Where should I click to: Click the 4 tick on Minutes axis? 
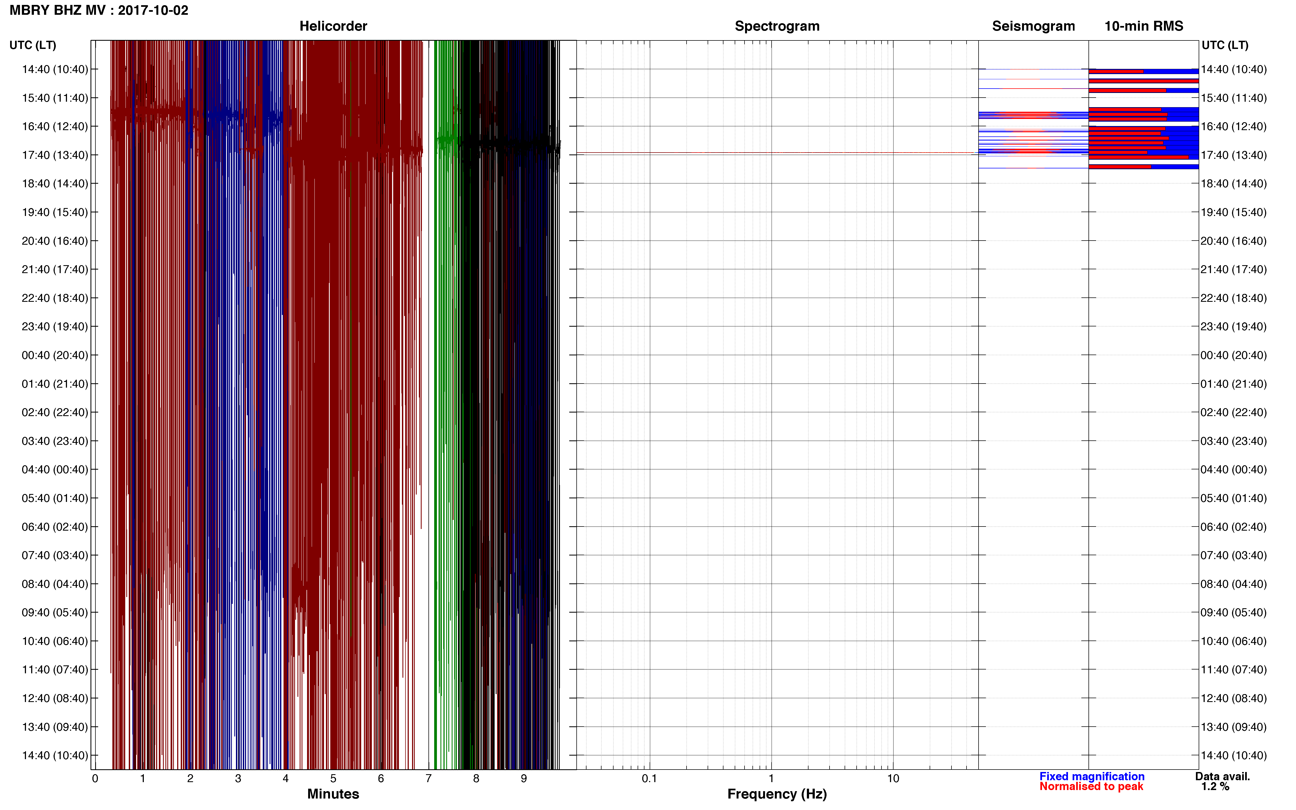click(x=285, y=778)
